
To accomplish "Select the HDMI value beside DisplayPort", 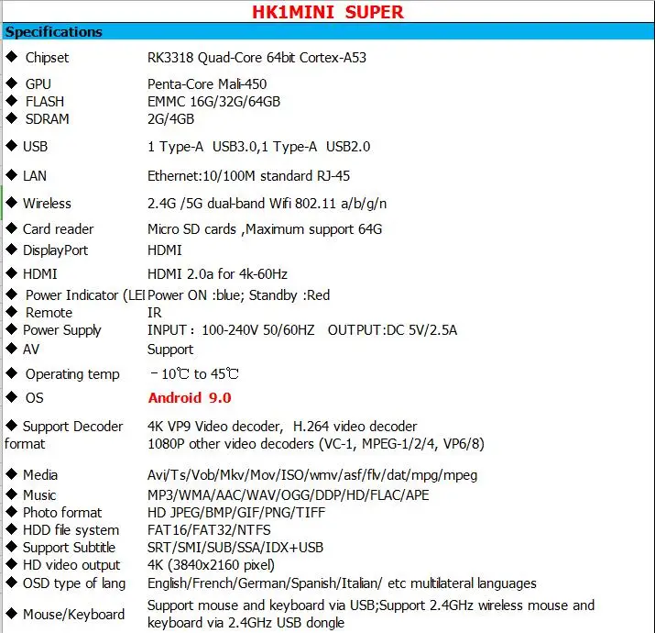I will tap(165, 250).
